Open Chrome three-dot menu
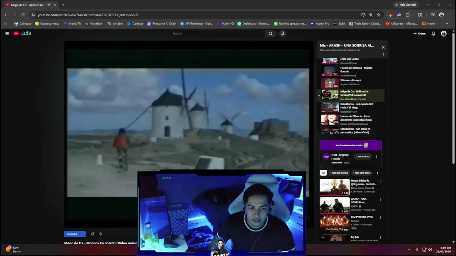Viewport: 456px width, 256px height. point(450,15)
